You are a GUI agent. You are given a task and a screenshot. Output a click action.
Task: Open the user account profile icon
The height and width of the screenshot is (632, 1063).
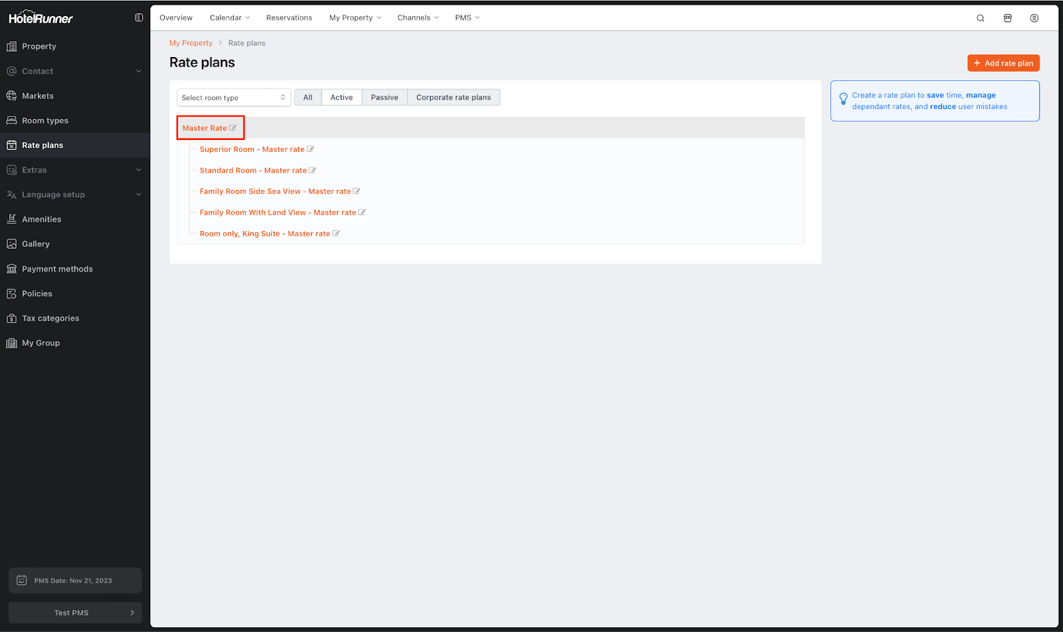[1034, 18]
